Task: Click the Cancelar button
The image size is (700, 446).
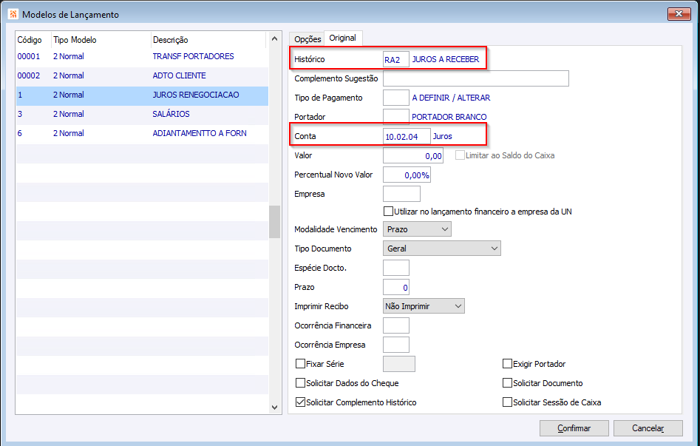Action: [648, 428]
